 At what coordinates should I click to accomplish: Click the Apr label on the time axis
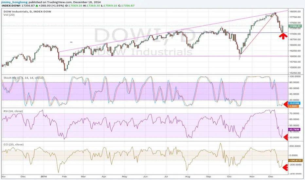[104, 177]
